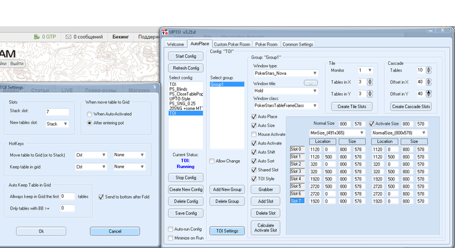Screen dimensions: 455x248
Task: Click the Stack slot input field
Action: [57, 112]
